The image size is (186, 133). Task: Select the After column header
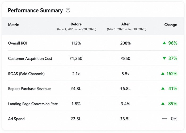tap(125, 24)
